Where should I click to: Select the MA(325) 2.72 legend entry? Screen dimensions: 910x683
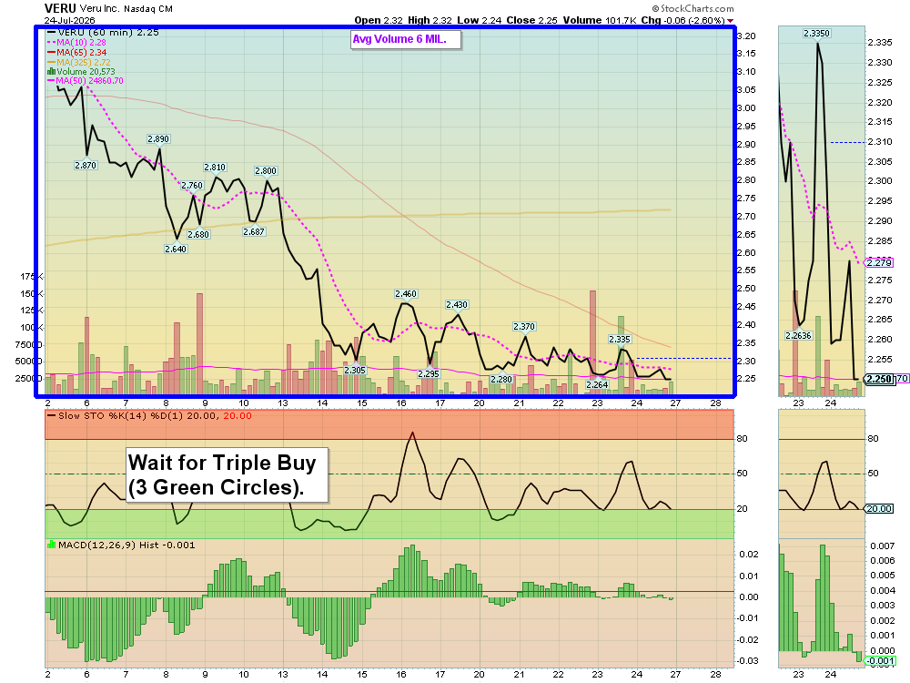click(79, 62)
